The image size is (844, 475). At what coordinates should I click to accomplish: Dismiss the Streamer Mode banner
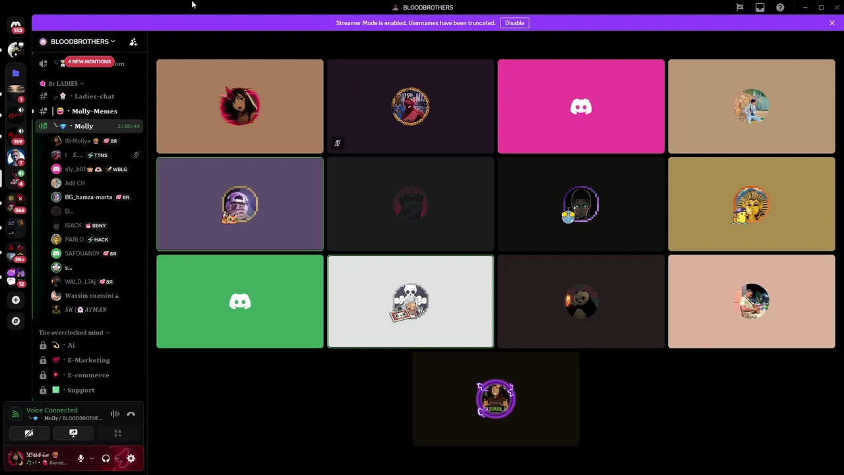click(832, 23)
